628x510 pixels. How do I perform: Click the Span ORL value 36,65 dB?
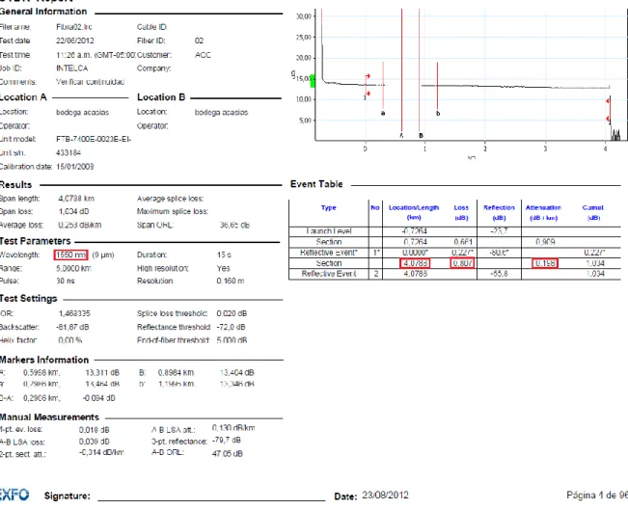coord(234,225)
